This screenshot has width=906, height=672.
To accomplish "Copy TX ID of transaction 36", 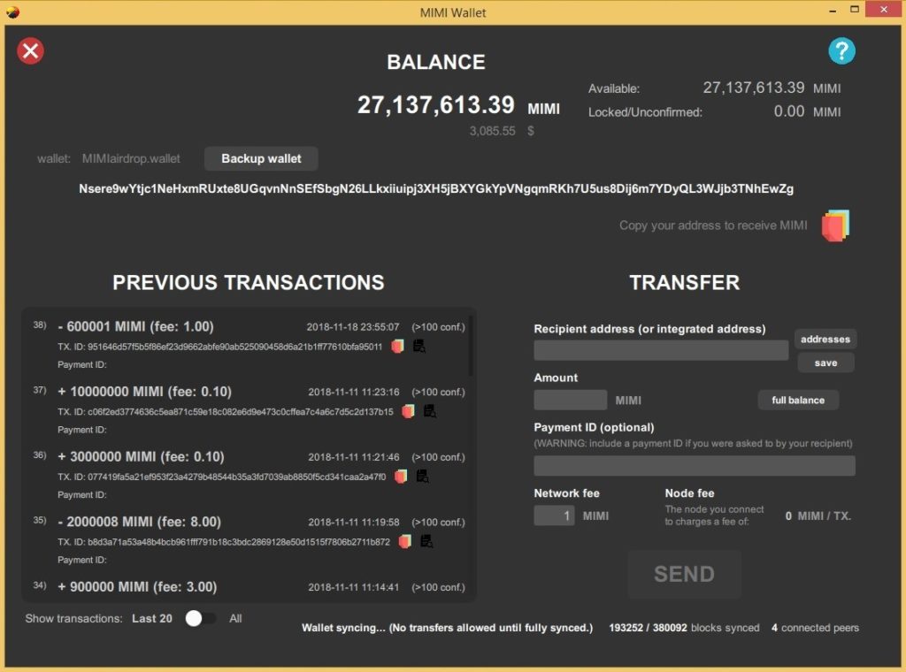I will (401, 477).
